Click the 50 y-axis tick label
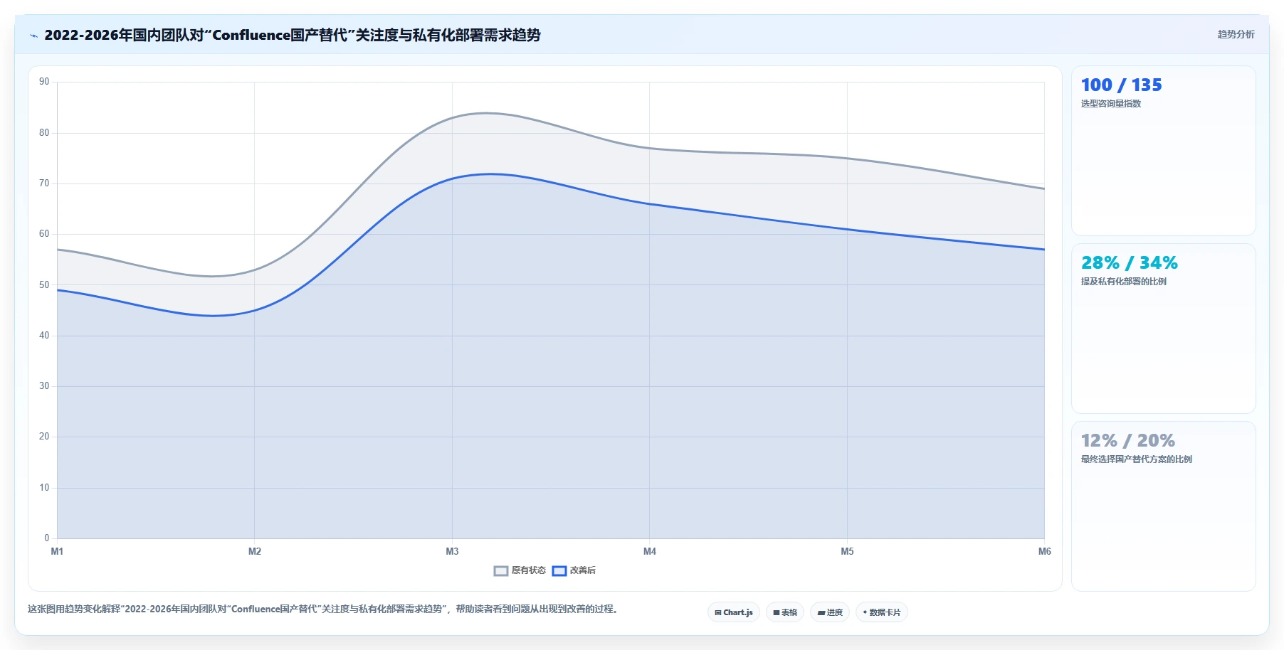Viewport: 1284px width, 650px height. click(44, 285)
